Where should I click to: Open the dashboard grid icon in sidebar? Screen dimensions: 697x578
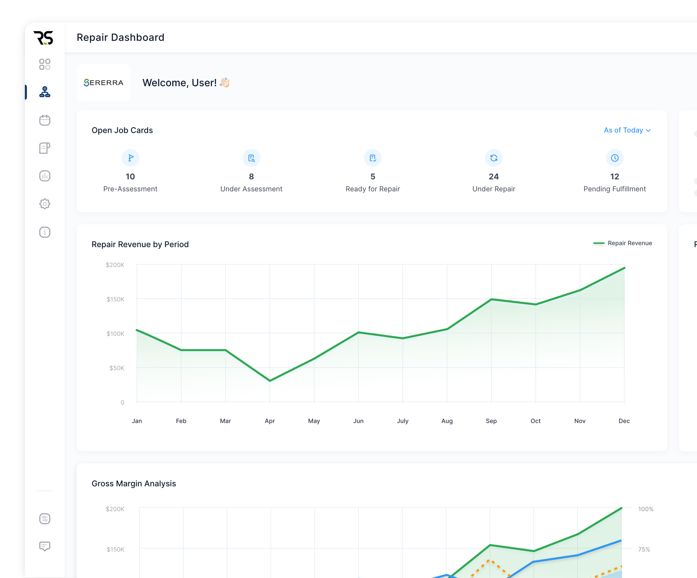[45, 64]
